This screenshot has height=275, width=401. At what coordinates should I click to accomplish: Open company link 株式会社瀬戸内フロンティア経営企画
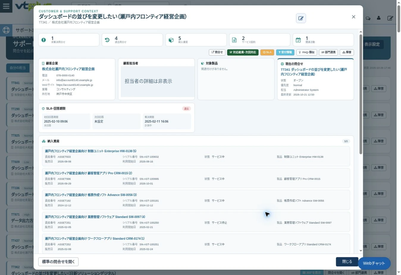pos(68,69)
